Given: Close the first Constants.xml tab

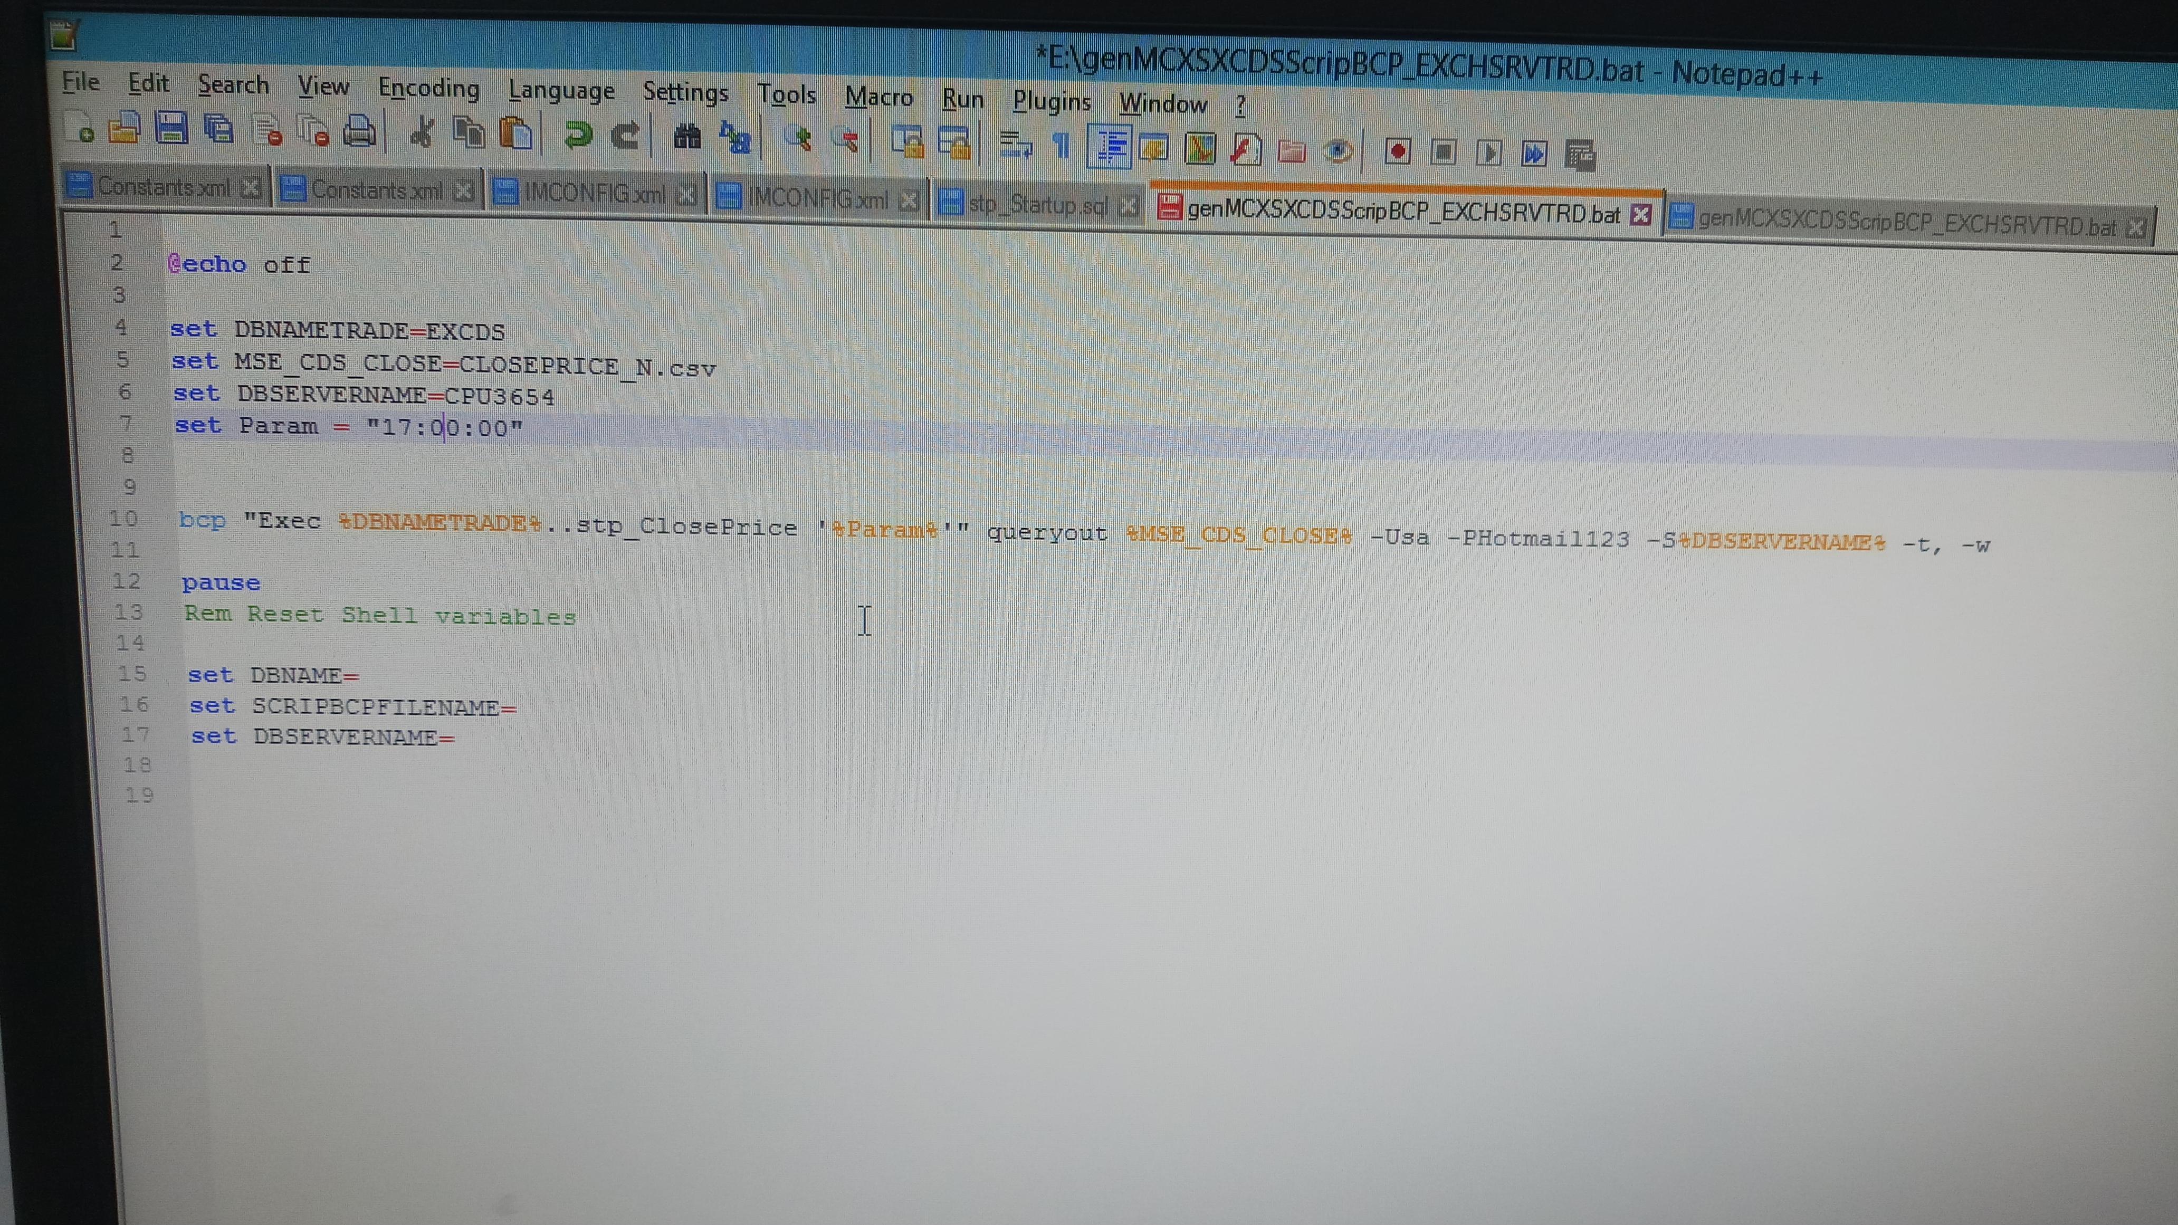Looking at the screenshot, I should (x=250, y=188).
